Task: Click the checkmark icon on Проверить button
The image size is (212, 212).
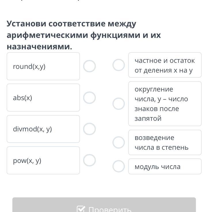Action: click(81, 209)
